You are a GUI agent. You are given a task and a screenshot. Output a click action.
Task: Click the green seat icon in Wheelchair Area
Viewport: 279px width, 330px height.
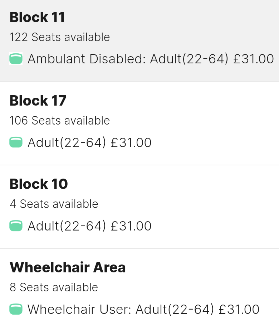tap(16, 309)
